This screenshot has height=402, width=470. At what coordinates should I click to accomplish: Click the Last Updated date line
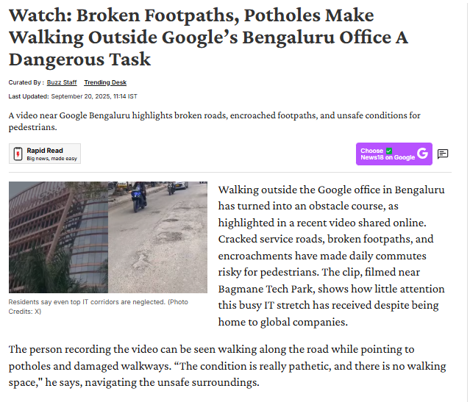[73, 96]
